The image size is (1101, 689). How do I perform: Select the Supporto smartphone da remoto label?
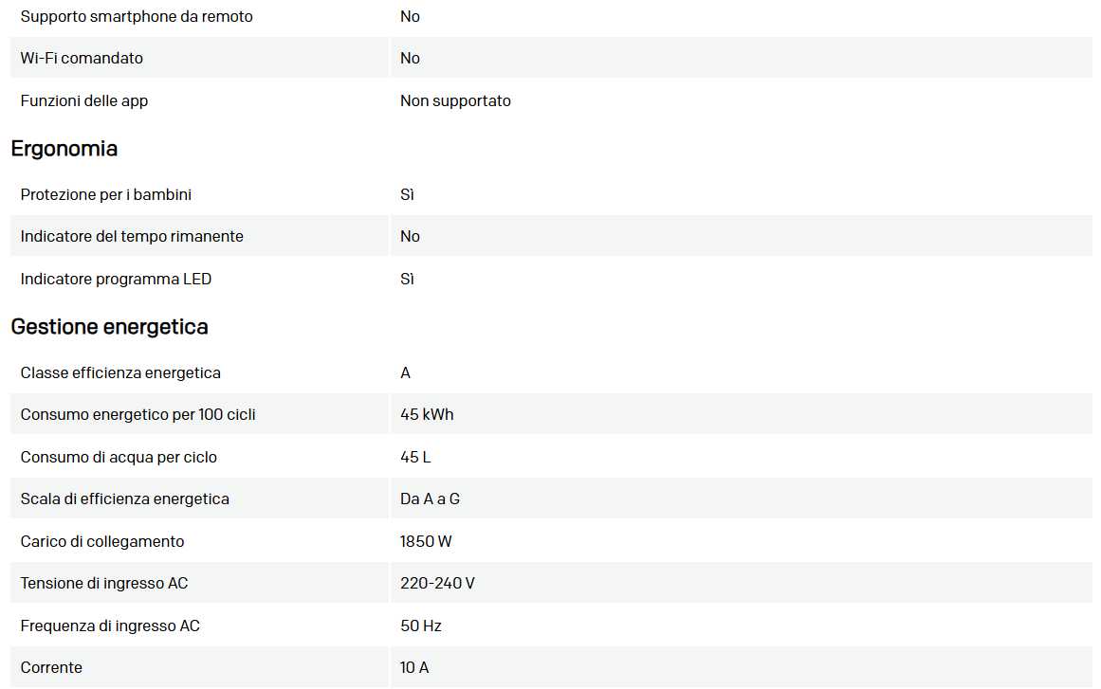point(137,16)
